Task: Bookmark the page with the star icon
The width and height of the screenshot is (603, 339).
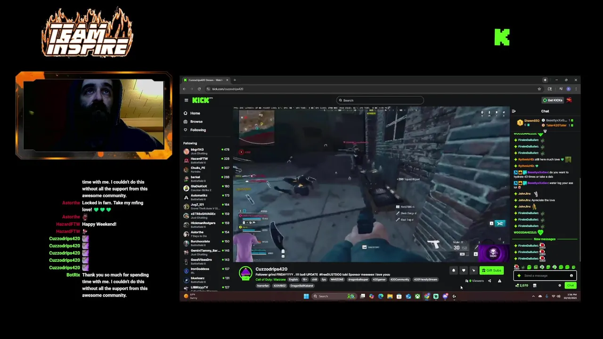Action: pos(539,89)
